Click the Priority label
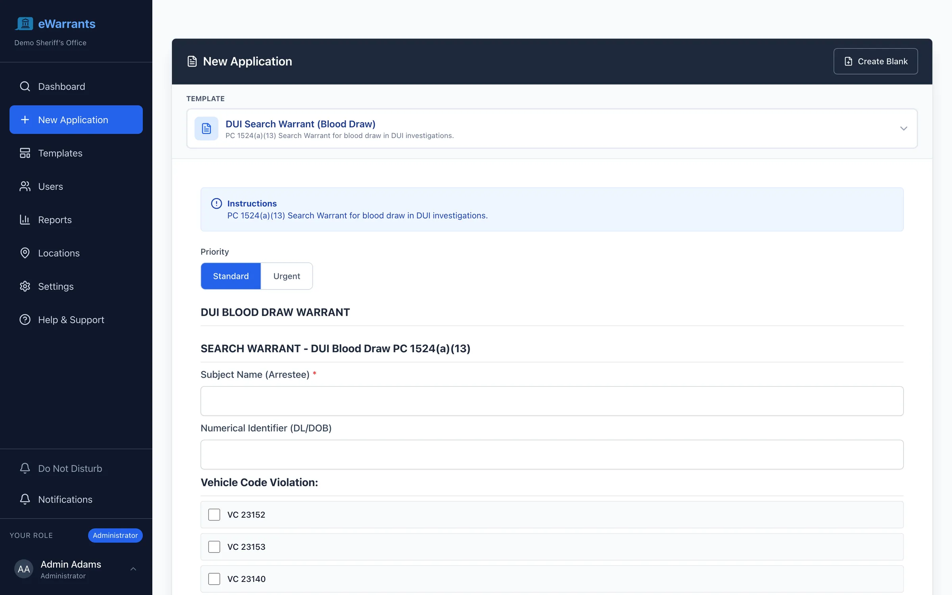This screenshot has height=595, width=952. pos(215,251)
